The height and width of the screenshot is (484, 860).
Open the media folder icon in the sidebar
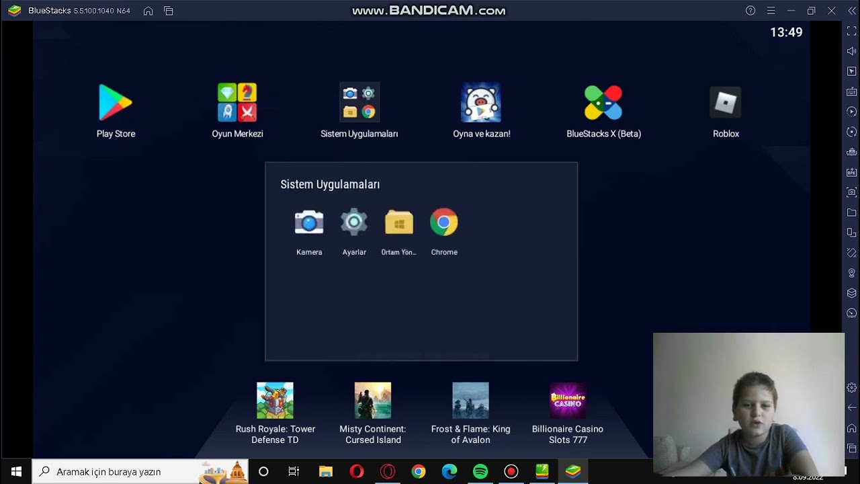point(851,212)
